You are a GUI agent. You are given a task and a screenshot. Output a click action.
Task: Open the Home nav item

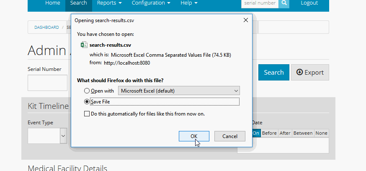click(x=52, y=3)
